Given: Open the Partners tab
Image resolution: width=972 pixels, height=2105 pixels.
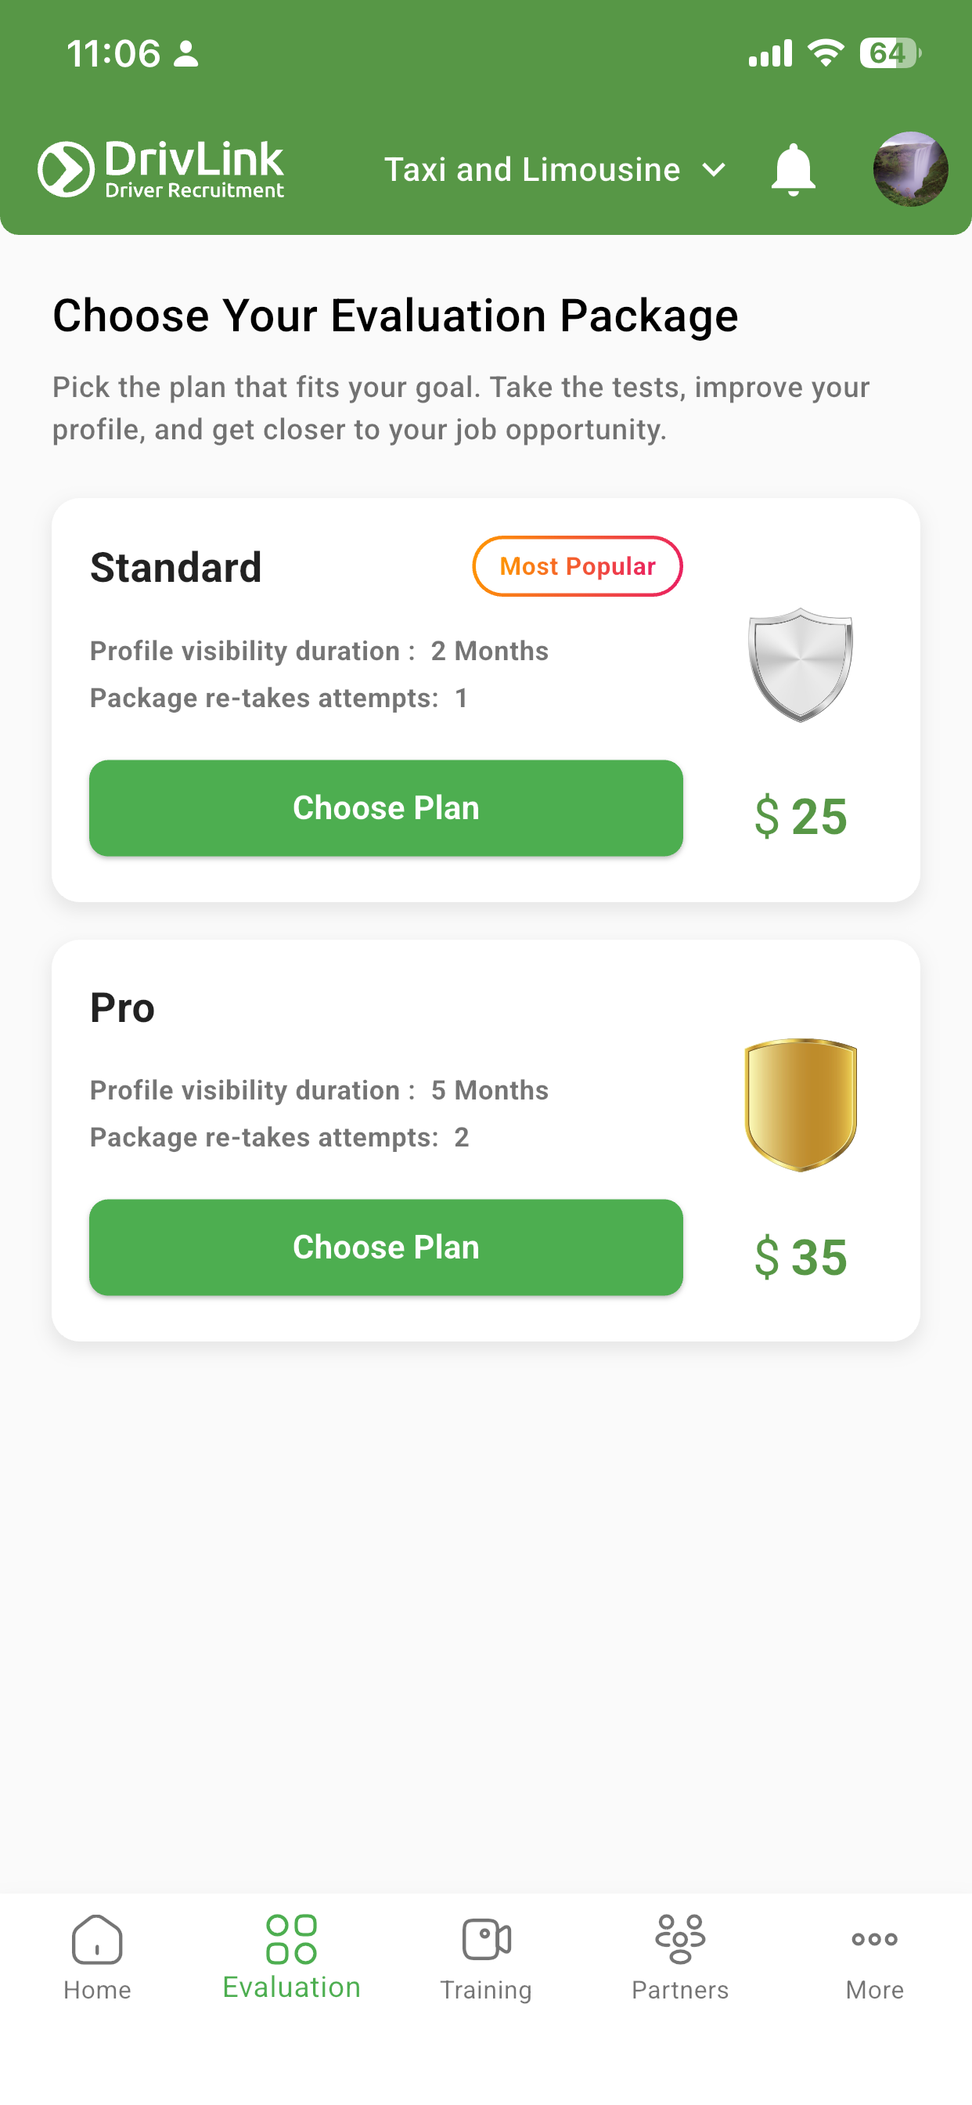Looking at the screenshot, I should [x=680, y=1957].
